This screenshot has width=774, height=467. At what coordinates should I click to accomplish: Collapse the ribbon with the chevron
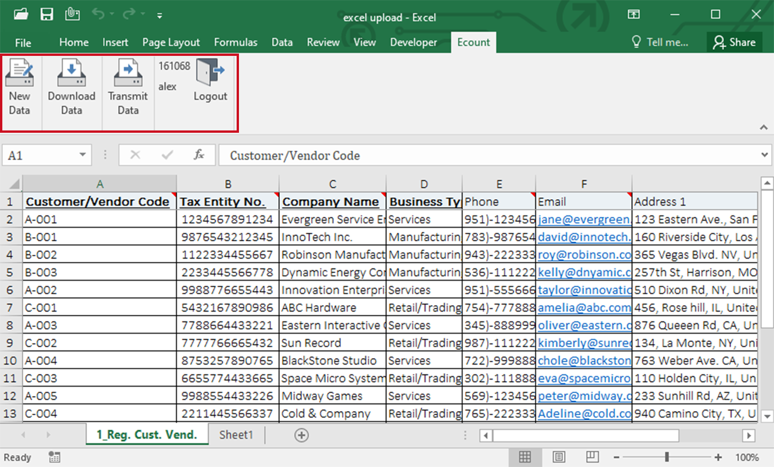[764, 127]
